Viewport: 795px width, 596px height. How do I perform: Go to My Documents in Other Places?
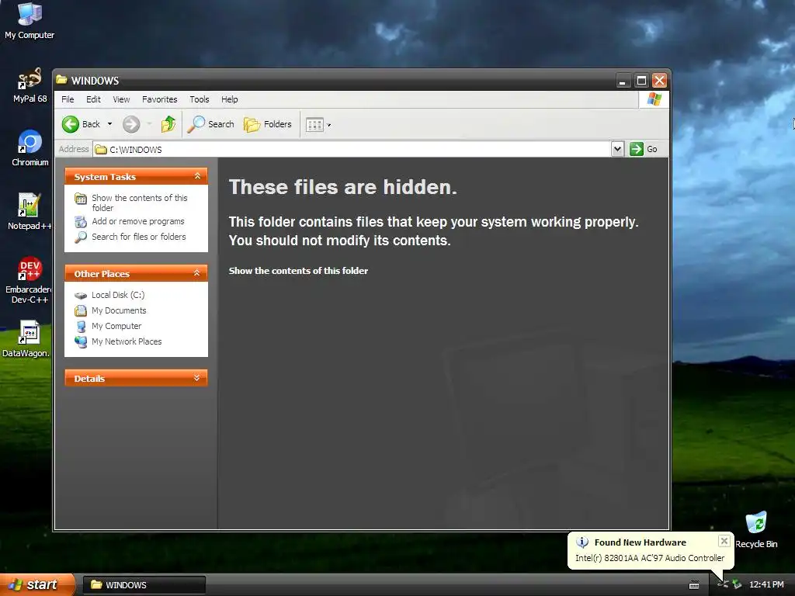110,310
